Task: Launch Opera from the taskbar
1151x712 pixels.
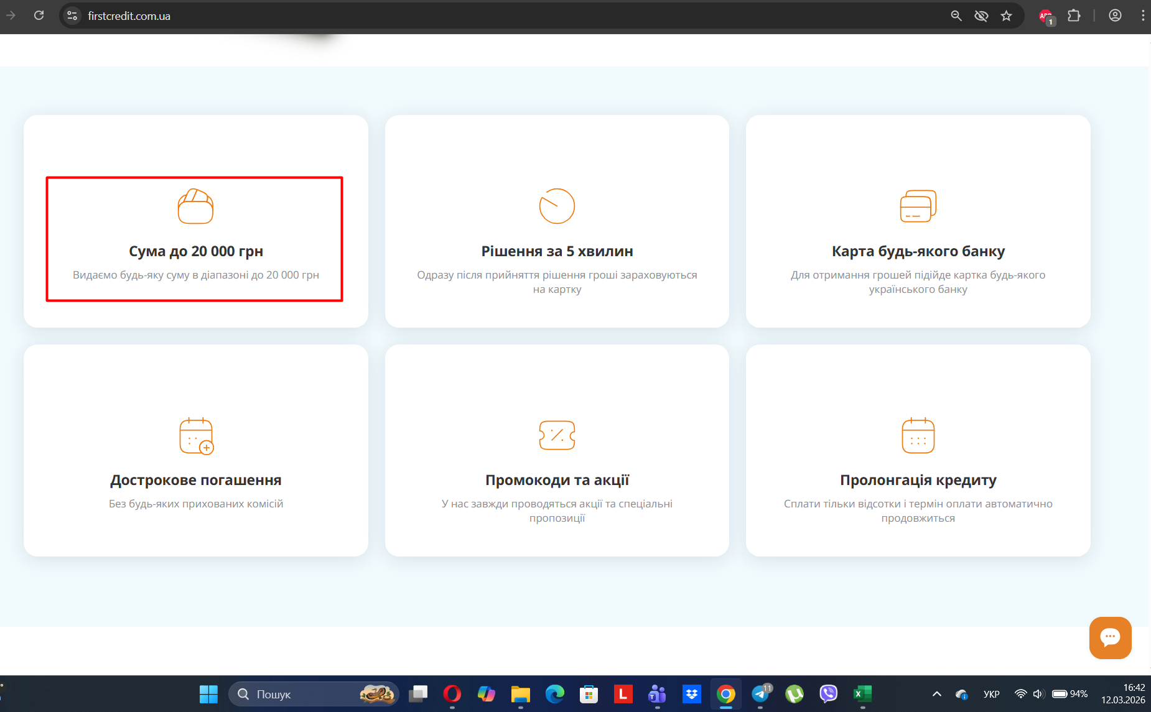Action: pos(452,694)
